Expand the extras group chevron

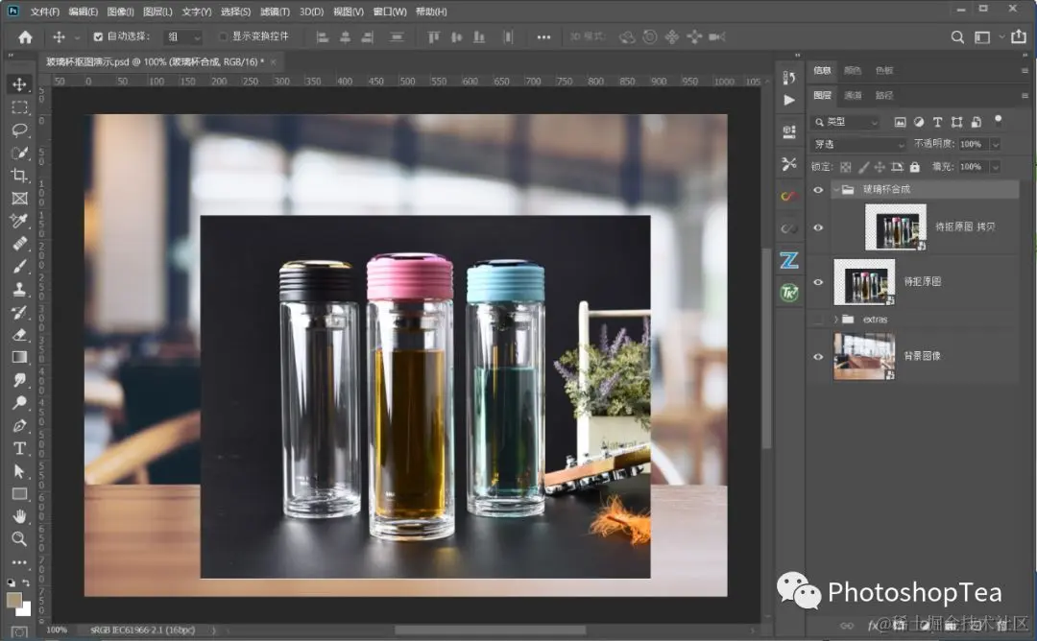pos(836,320)
